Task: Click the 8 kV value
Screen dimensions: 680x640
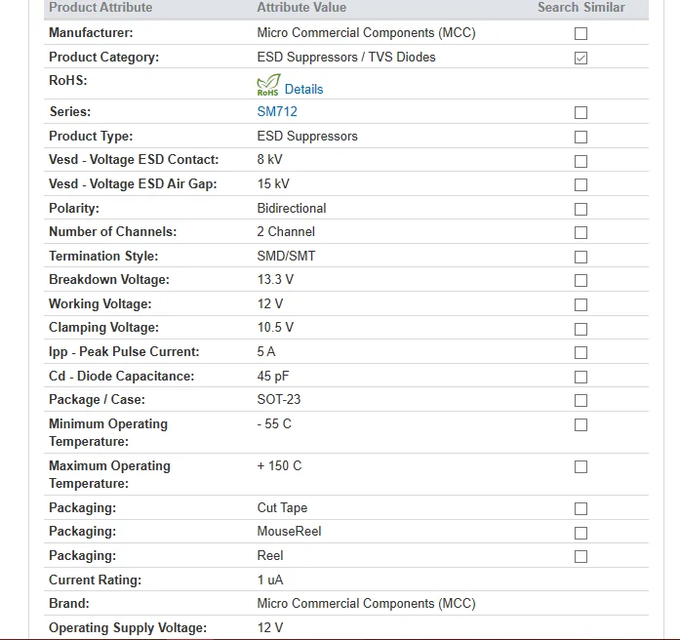Action: pos(269,159)
